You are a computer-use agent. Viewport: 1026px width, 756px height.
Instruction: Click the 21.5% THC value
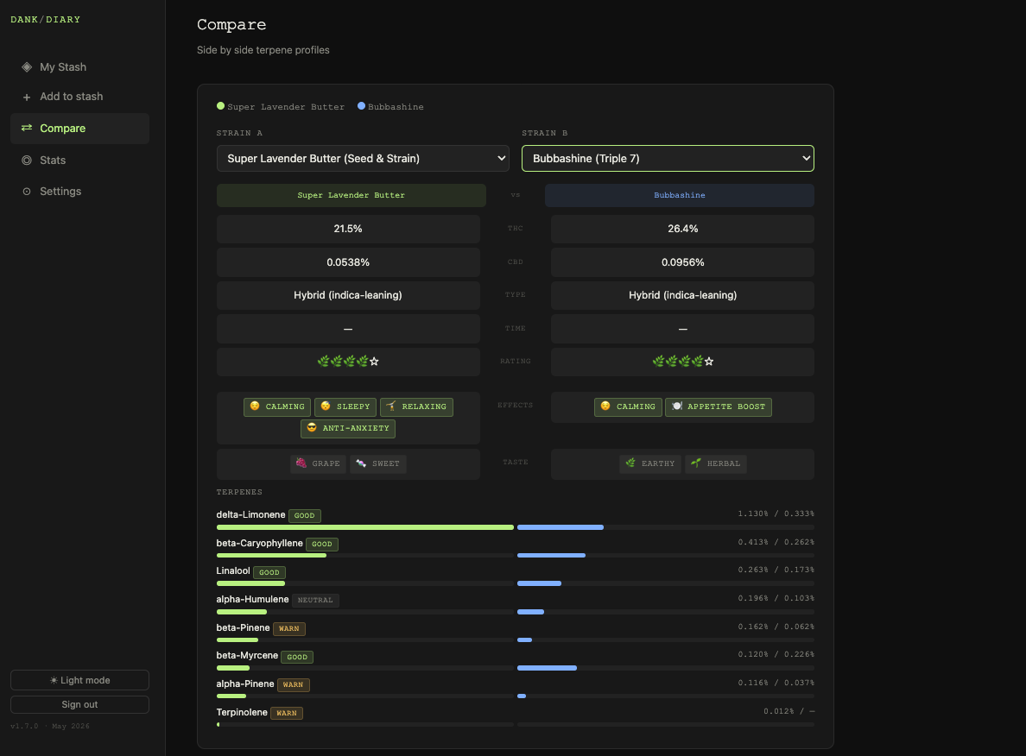[348, 229]
